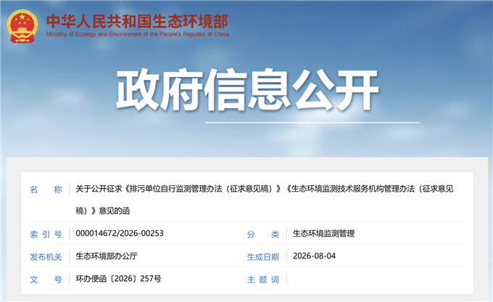Open the 中华人民共和国生态环境部 site title
The image size is (493, 302).
coord(137,21)
